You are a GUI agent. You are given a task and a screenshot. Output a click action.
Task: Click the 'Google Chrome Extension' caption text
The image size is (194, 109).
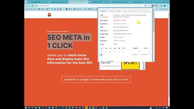tap(58, 31)
